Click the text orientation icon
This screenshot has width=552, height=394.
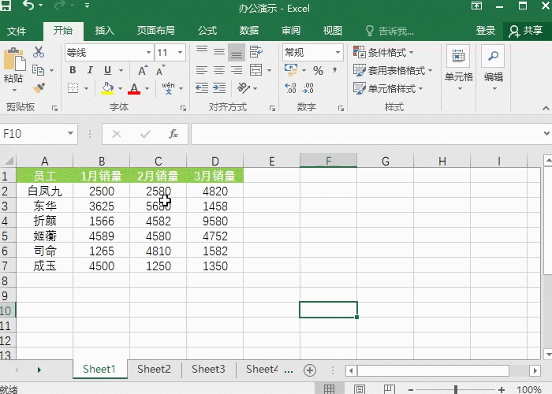click(244, 88)
